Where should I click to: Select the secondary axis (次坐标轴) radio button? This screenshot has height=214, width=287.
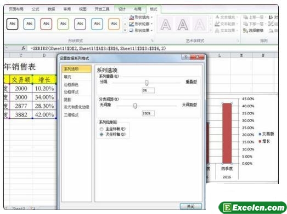(x=102, y=135)
